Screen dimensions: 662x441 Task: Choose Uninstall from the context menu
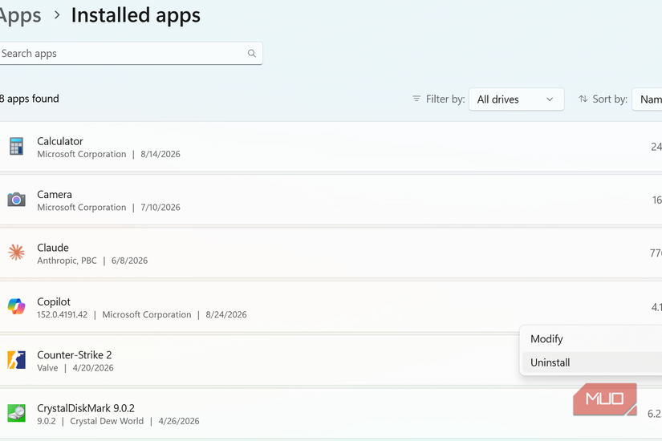pos(592,362)
